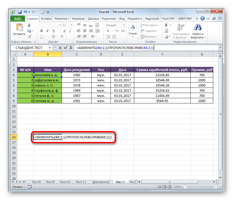This screenshot has width=233, height=200.
Task: Apply cell borders
Action: point(42,37)
